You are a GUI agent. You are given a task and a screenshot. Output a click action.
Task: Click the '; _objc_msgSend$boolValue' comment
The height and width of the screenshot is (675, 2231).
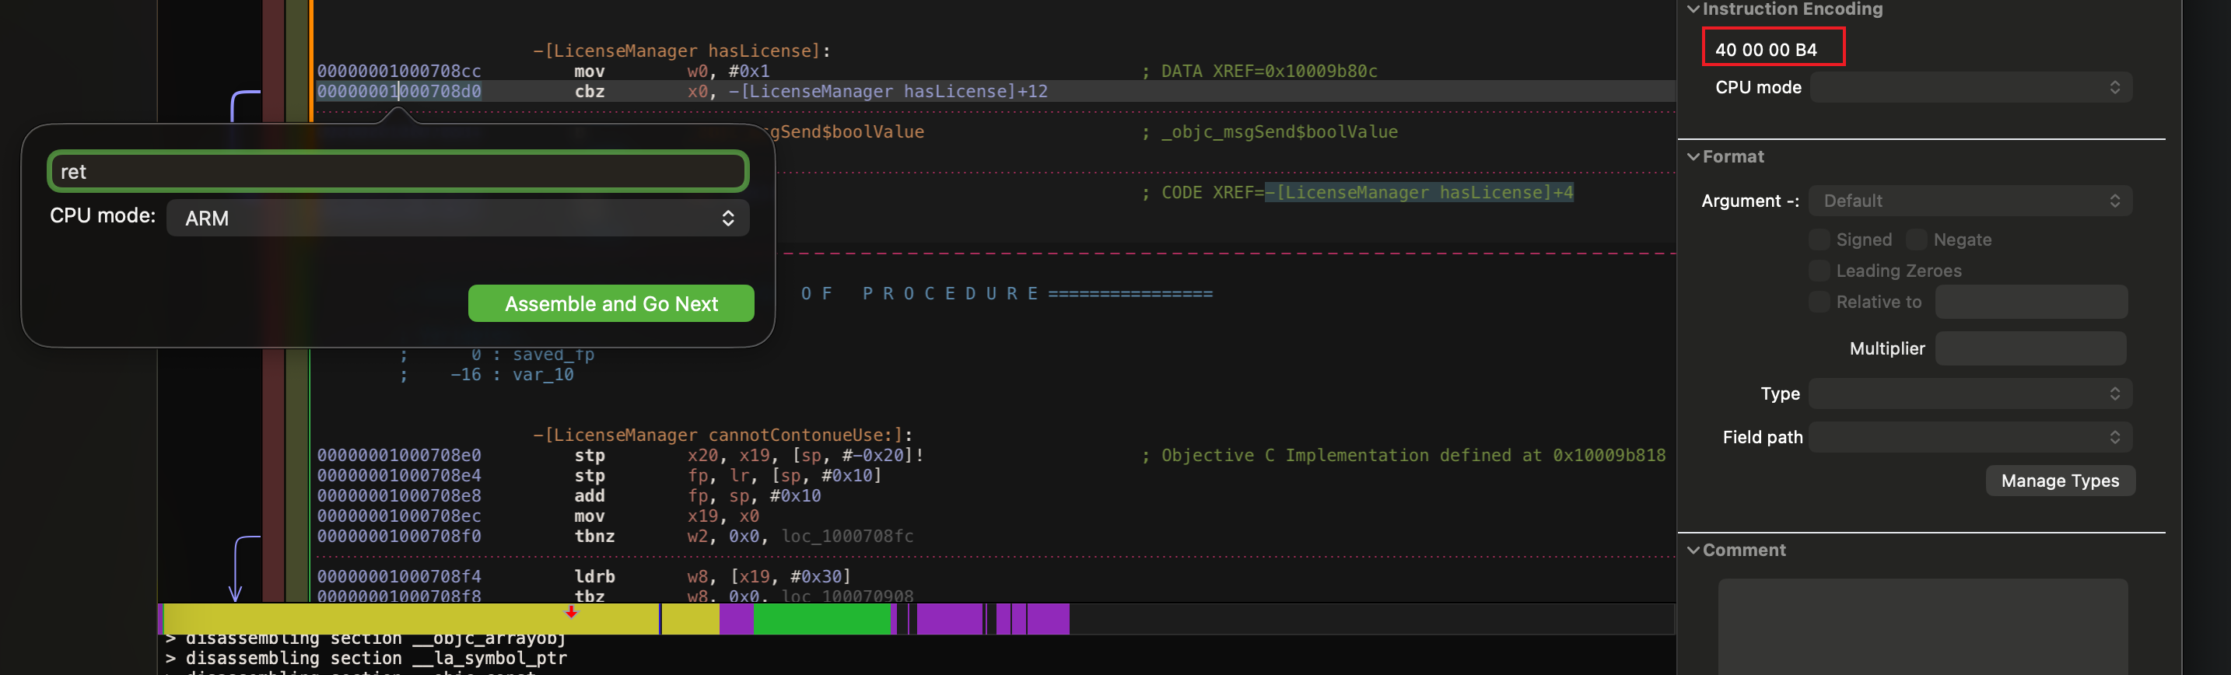click(1270, 131)
